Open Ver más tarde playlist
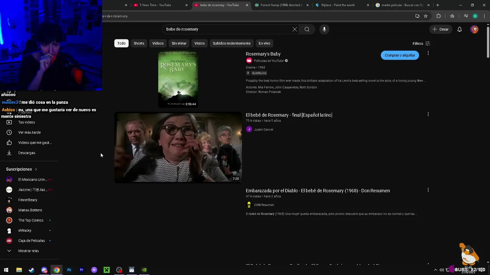 29,133
